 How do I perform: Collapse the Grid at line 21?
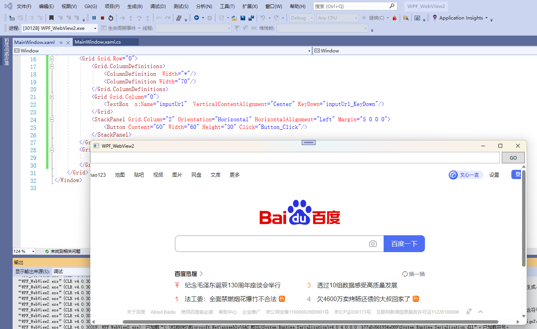(x=52, y=97)
